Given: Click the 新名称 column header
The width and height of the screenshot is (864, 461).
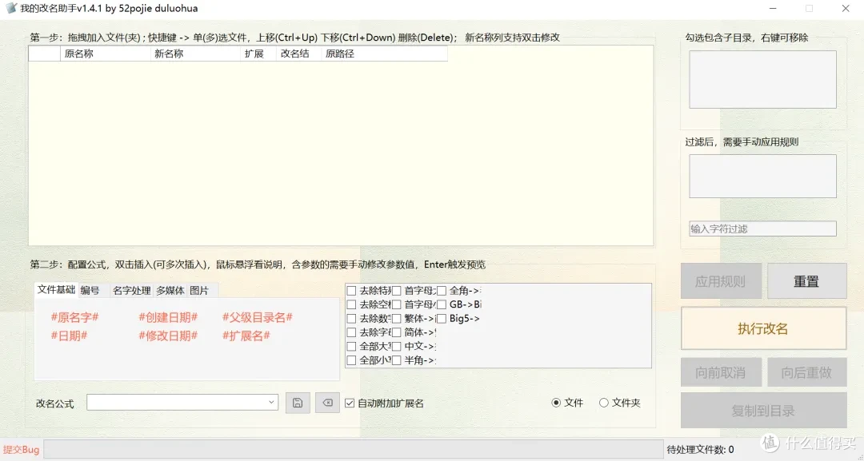Looking at the screenshot, I should pyautogui.click(x=195, y=54).
